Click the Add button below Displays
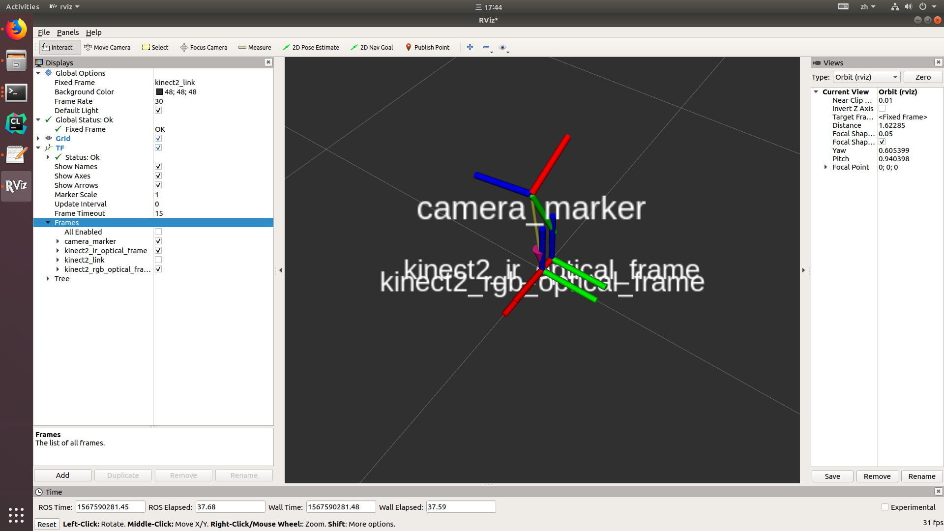Image resolution: width=944 pixels, height=531 pixels. [x=62, y=475]
